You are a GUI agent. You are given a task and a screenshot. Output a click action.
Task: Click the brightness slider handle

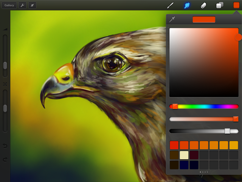click(227, 131)
